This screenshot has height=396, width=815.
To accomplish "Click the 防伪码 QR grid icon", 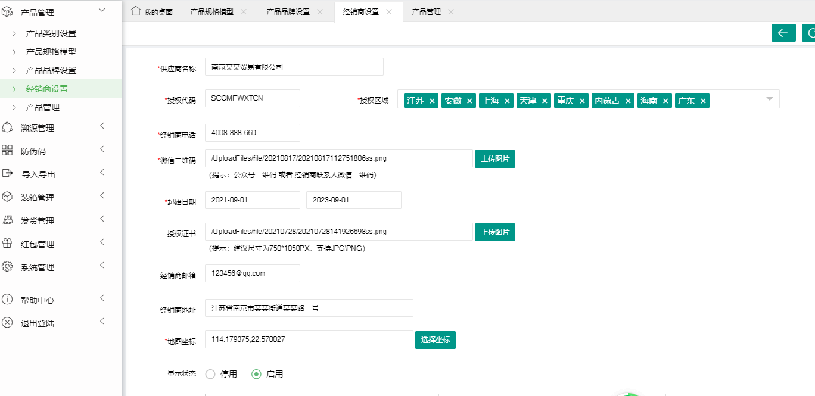I will (x=7, y=151).
